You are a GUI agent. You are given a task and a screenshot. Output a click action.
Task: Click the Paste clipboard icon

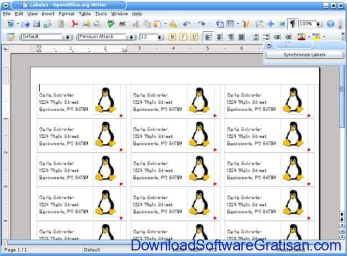(157, 24)
